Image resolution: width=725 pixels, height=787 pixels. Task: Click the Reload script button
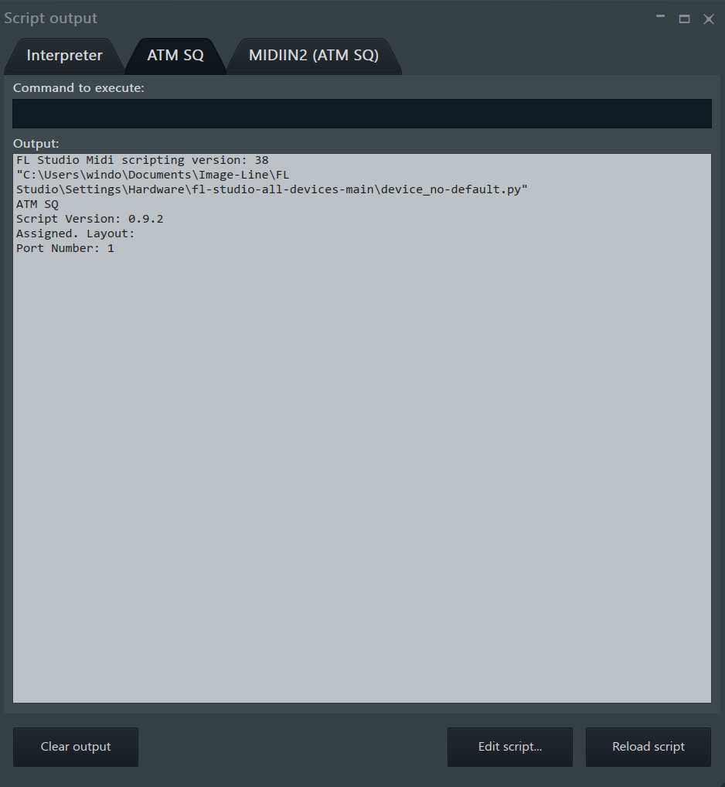click(648, 747)
